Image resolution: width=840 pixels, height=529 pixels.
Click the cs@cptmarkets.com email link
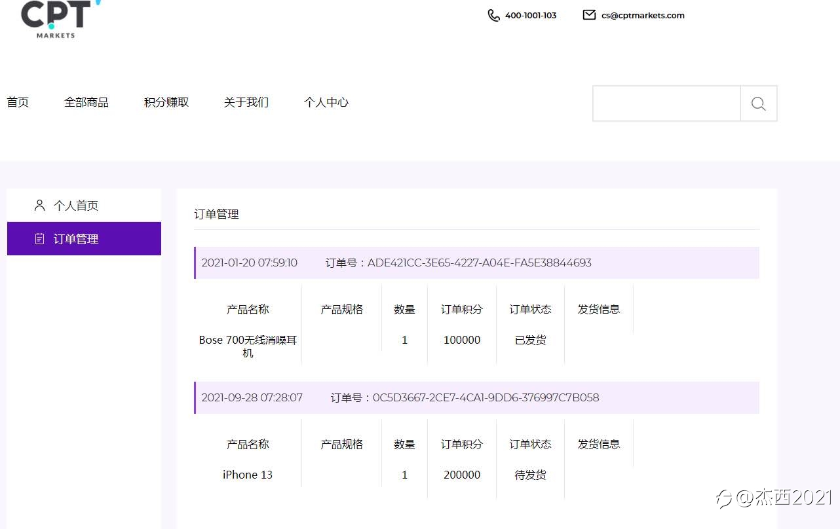[x=643, y=16]
